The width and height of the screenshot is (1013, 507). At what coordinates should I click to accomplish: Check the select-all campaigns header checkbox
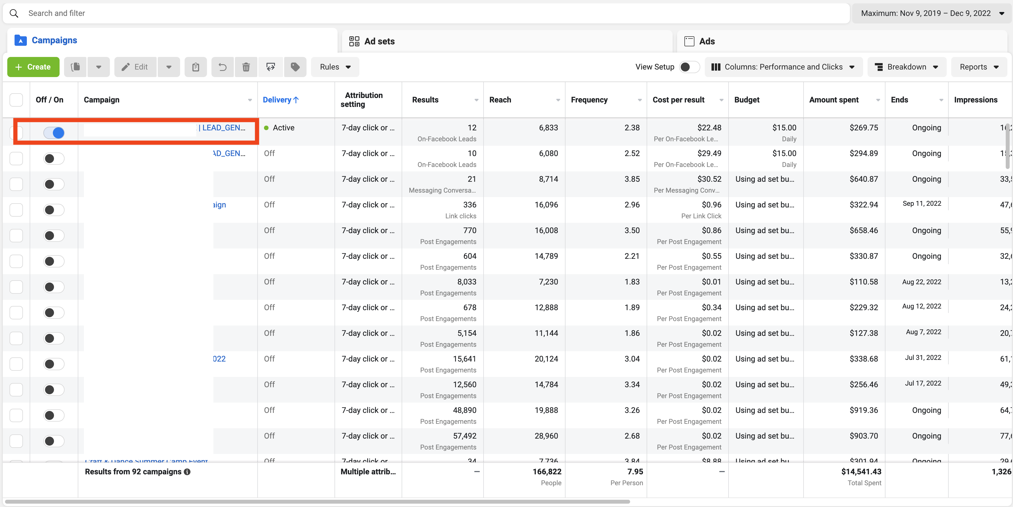click(x=16, y=100)
